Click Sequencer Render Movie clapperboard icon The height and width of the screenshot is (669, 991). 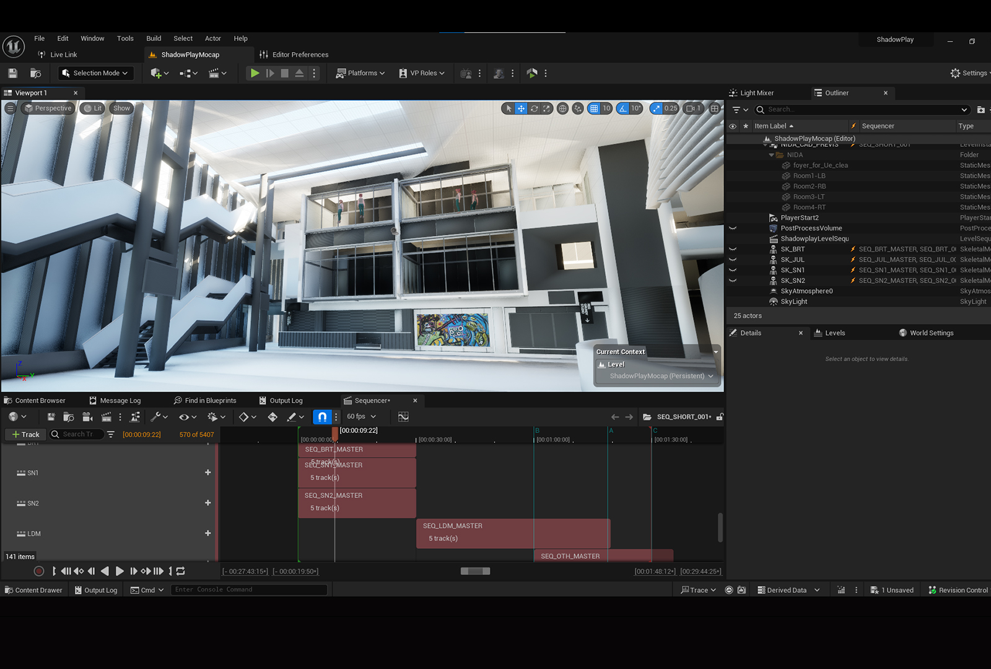coord(106,417)
